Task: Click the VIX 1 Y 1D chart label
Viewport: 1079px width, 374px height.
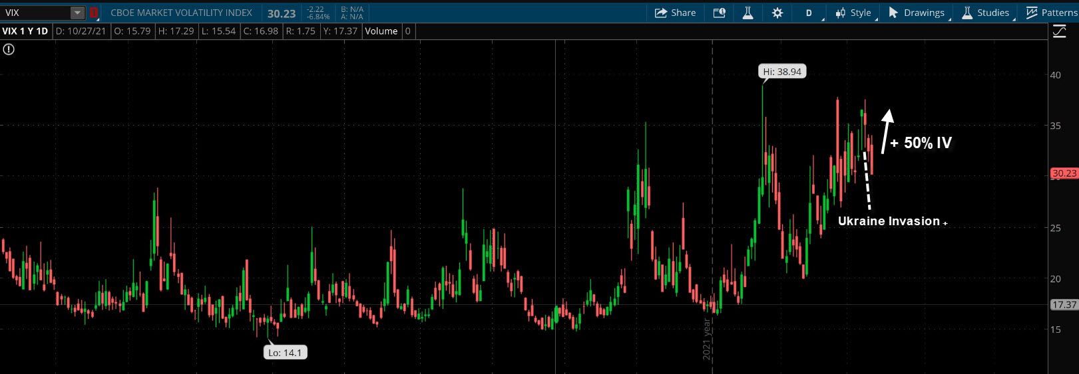Action: click(x=25, y=31)
